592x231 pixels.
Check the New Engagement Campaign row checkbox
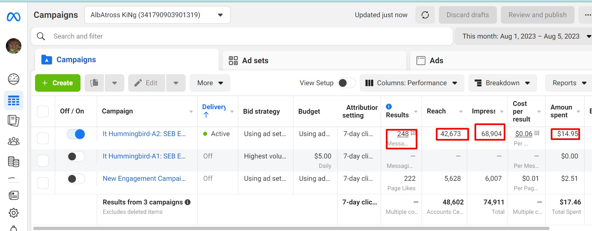pyautogui.click(x=43, y=183)
